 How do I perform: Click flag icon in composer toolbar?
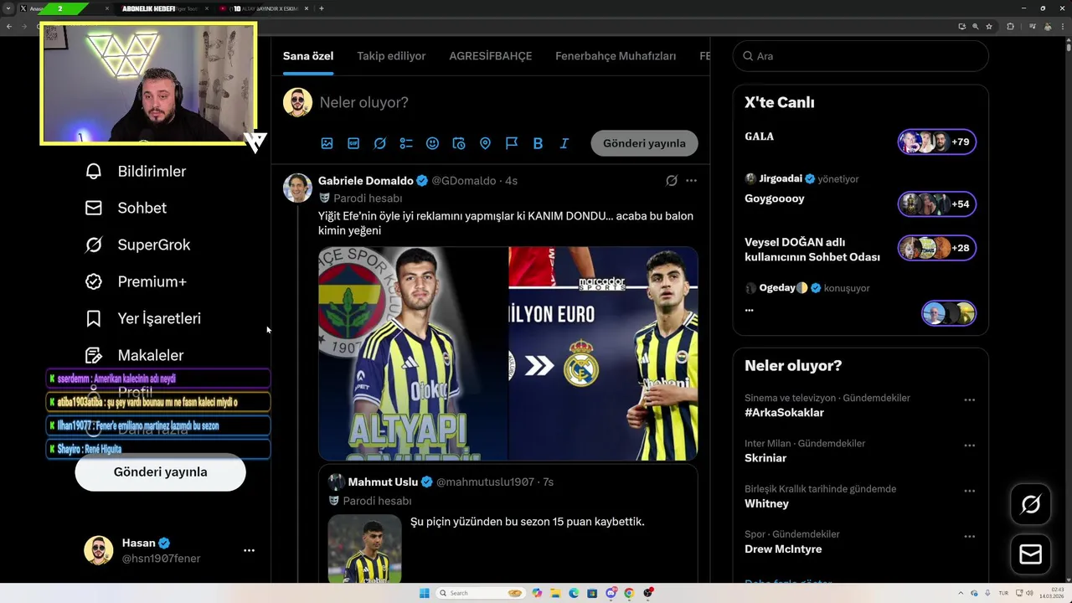pos(512,143)
